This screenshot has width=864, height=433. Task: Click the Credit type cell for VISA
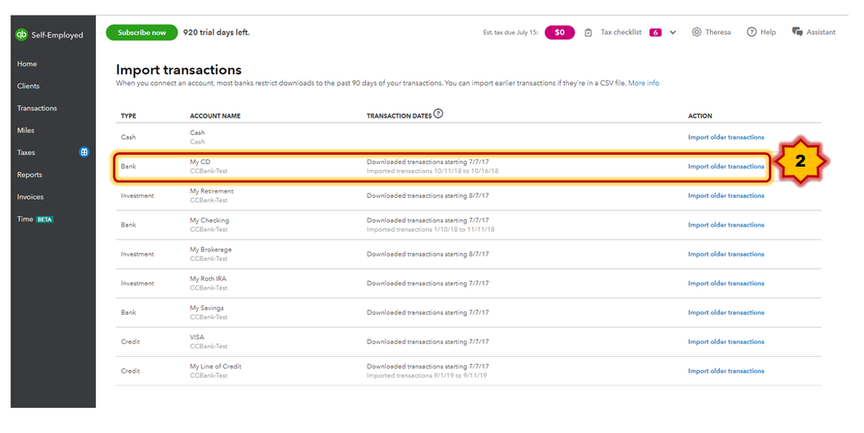130,341
